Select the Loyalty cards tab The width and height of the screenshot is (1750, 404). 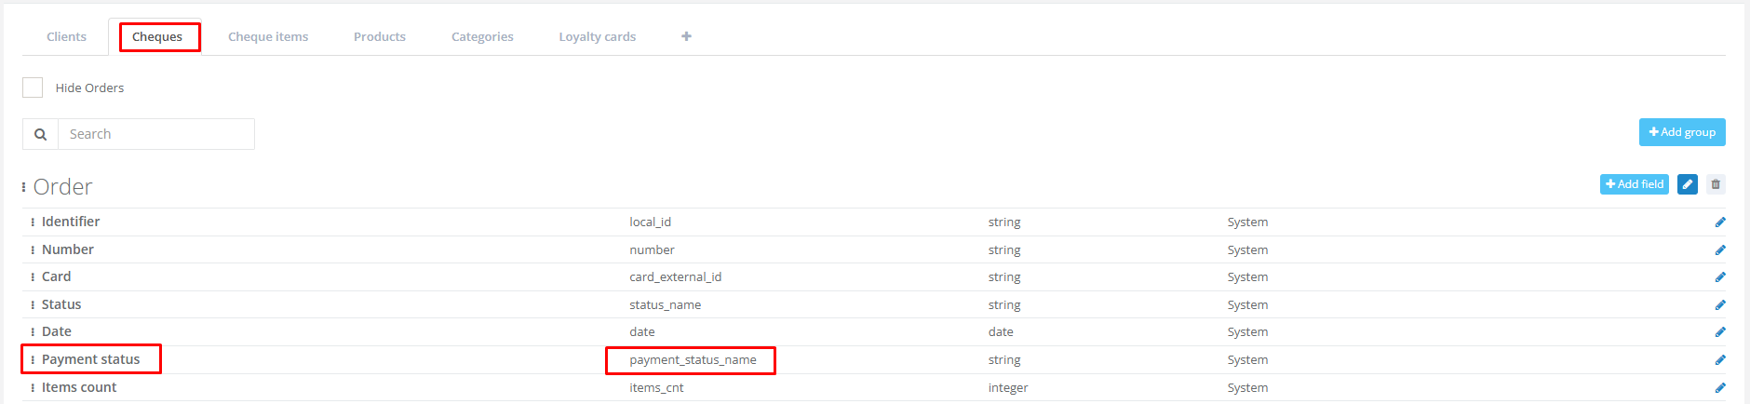(x=597, y=37)
